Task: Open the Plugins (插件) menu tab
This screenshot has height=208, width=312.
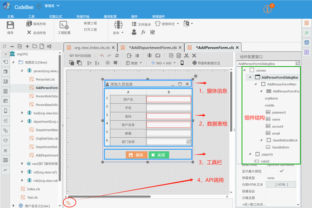Action: coord(134,16)
